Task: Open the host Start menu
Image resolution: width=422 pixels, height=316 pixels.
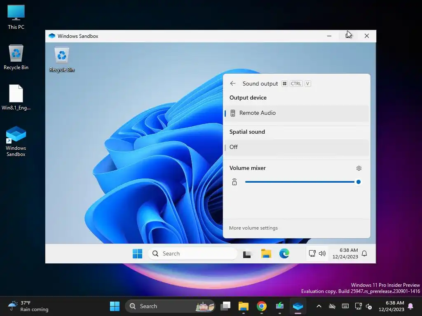Action: pos(115,306)
